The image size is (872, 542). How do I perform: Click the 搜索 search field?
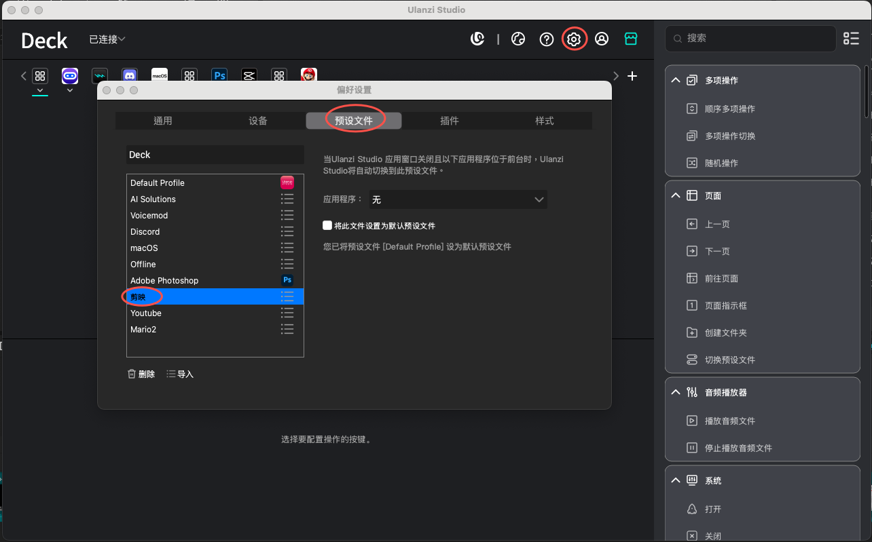(x=750, y=39)
